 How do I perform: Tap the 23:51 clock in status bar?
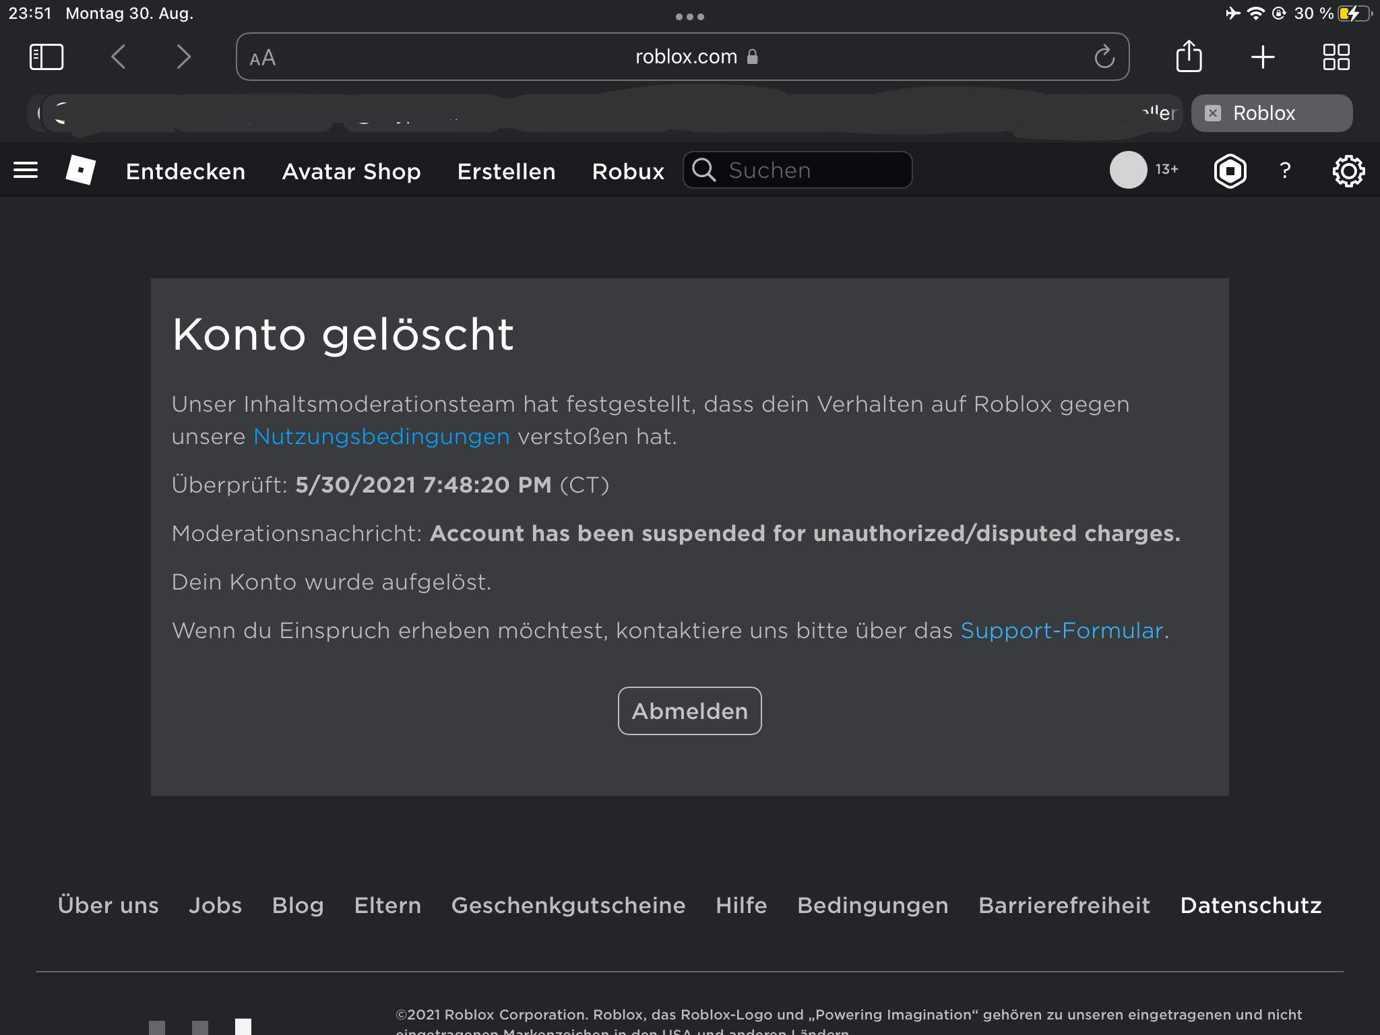[x=30, y=13]
